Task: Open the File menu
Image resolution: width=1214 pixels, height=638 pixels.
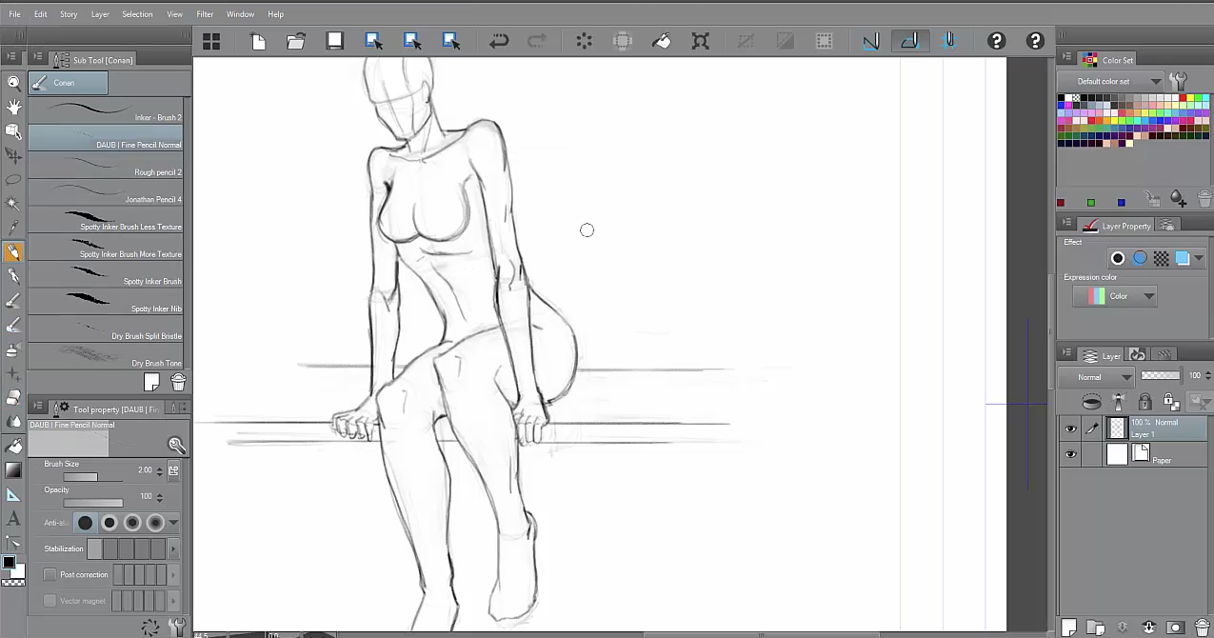Action: click(14, 14)
